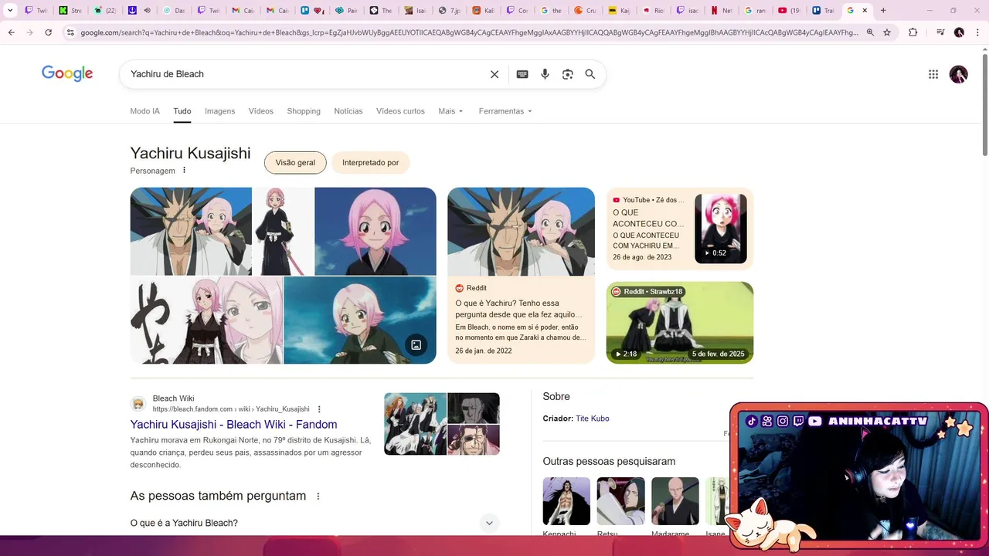Open the Google apps grid

click(933, 74)
